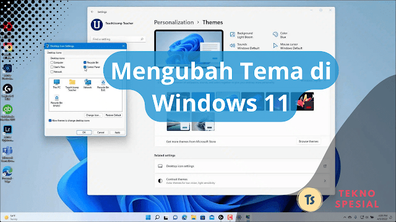Open the taskbar clock and date
Viewport: 396px width, 222px height.
click(x=383, y=217)
